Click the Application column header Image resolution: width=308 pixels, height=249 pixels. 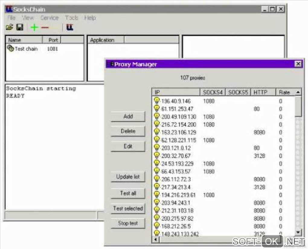pyautogui.click(x=106, y=40)
